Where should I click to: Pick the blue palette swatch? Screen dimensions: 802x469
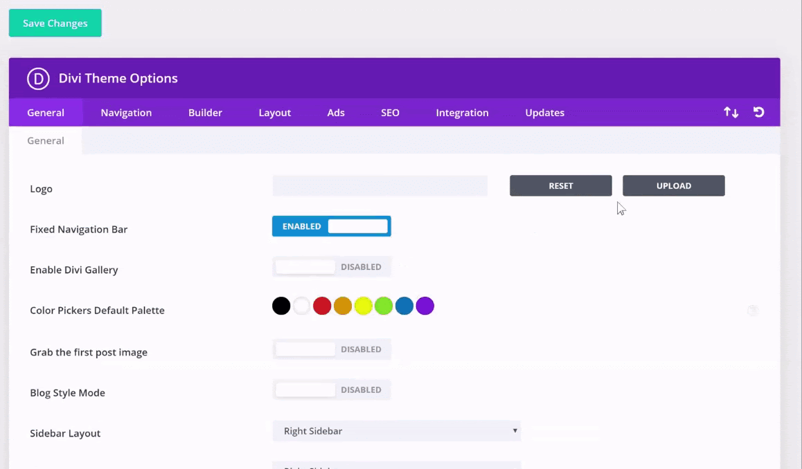(x=404, y=306)
